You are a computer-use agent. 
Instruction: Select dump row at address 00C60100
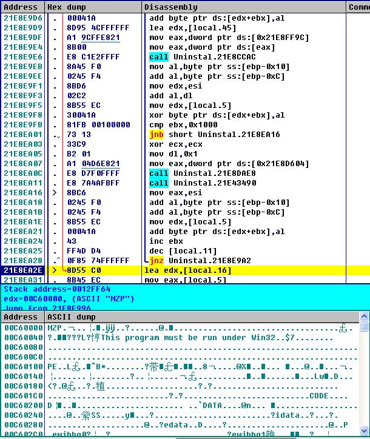pos(180,367)
